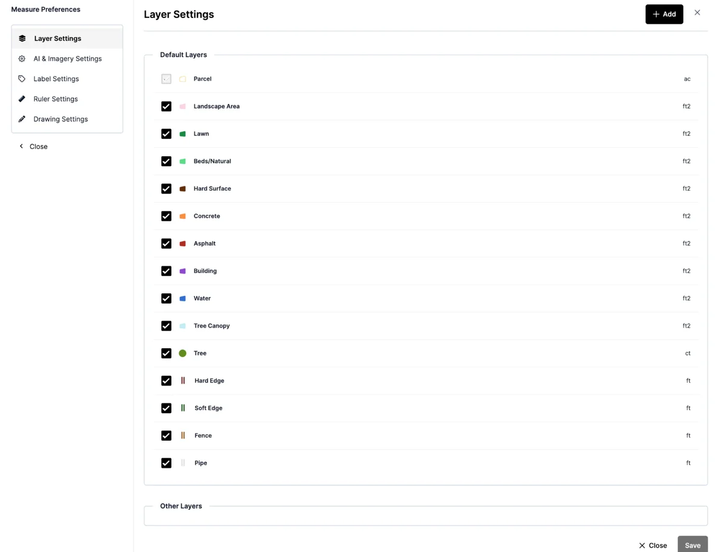The height and width of the screenshot is (552, 722).
Task: Click the X icon at top right
Action: [697, 13]
